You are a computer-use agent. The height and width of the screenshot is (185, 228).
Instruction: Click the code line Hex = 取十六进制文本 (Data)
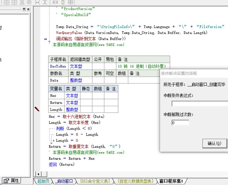tap(77, 117)
